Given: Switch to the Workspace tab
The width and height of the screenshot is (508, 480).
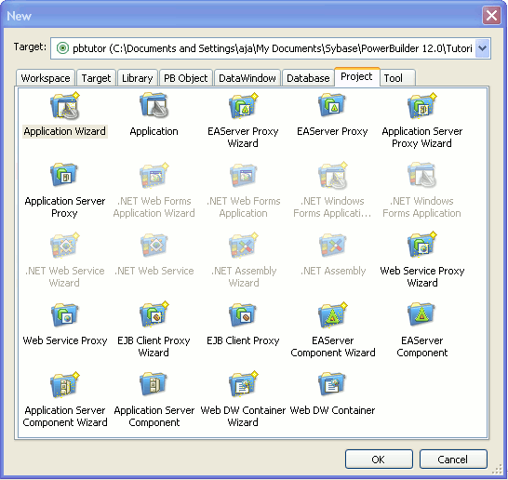Looking at the screenshot, I should (46, 78).
